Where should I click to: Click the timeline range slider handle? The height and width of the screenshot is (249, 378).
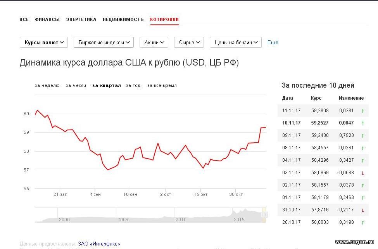tap(264, 215)
